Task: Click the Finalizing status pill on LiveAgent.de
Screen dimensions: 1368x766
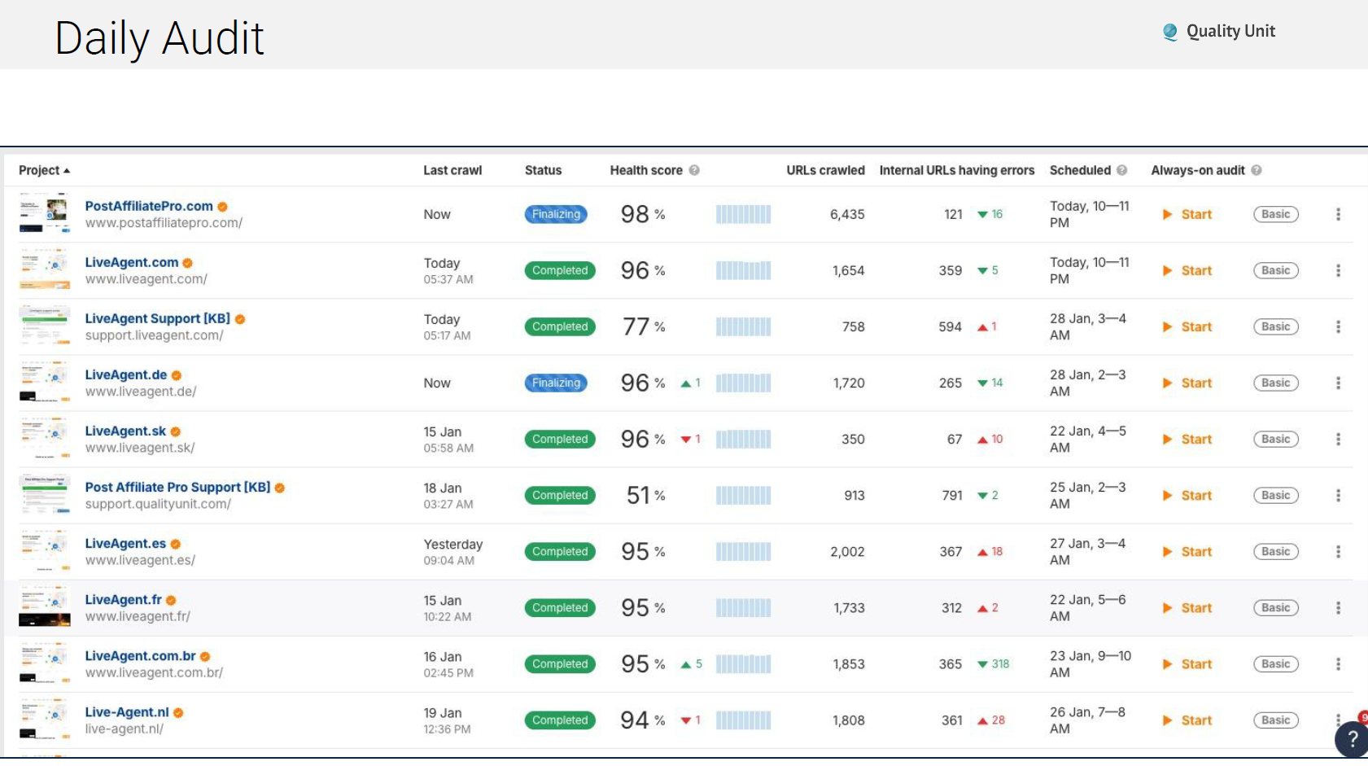Action: tap(556, 383)
